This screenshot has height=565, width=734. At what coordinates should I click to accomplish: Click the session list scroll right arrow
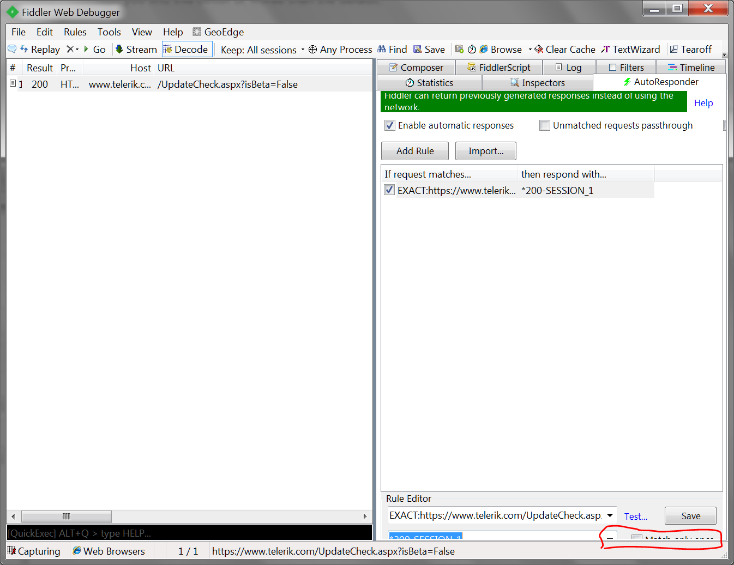[x=365, y=516]
